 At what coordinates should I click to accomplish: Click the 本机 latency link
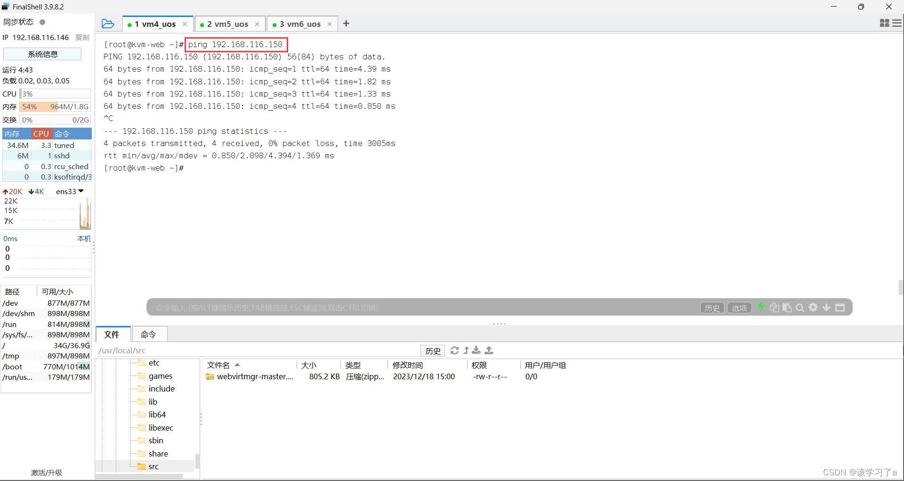[x=84, y=238]
